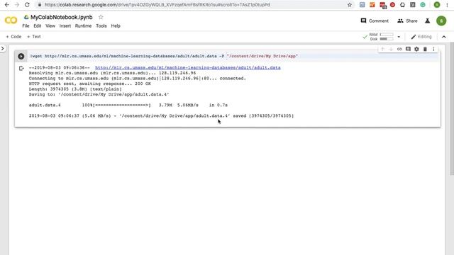Open the File menu
The image size is (454, 255).
tap(26, 25)
